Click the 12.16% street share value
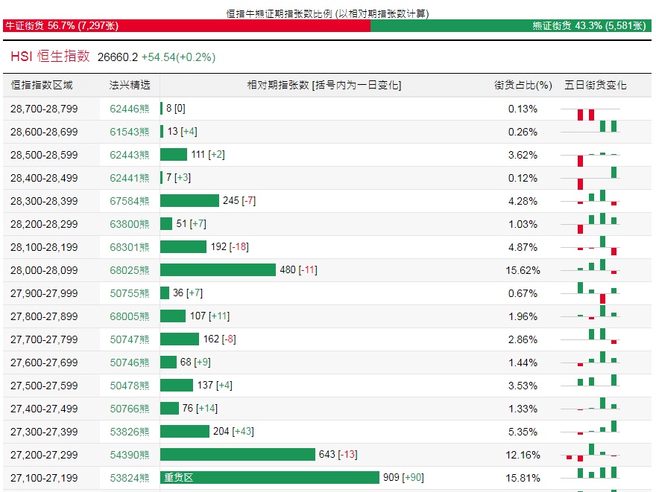 pos(523,455)
